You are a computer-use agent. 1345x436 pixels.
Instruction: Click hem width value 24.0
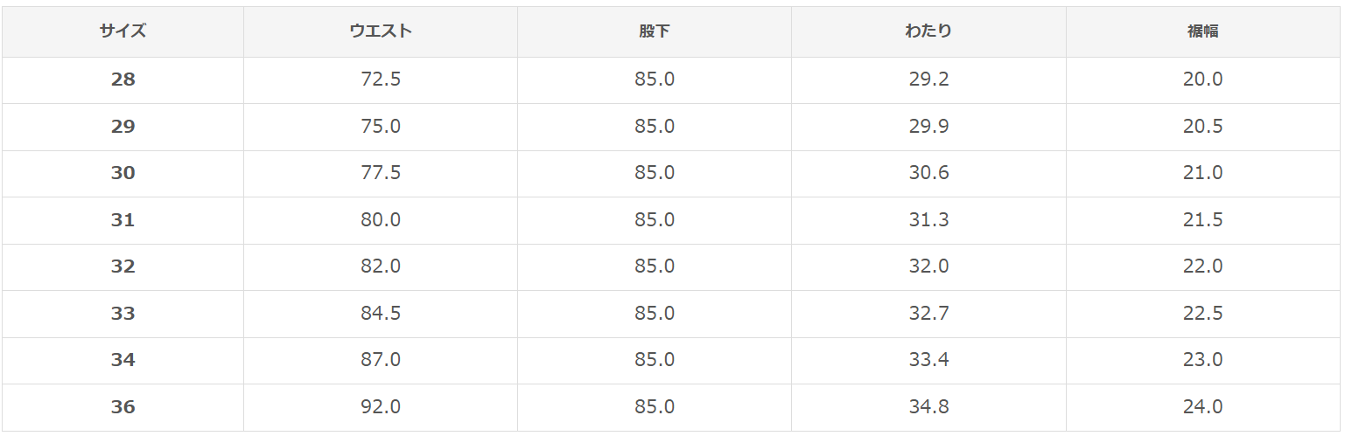click(x=1202, y=406)
